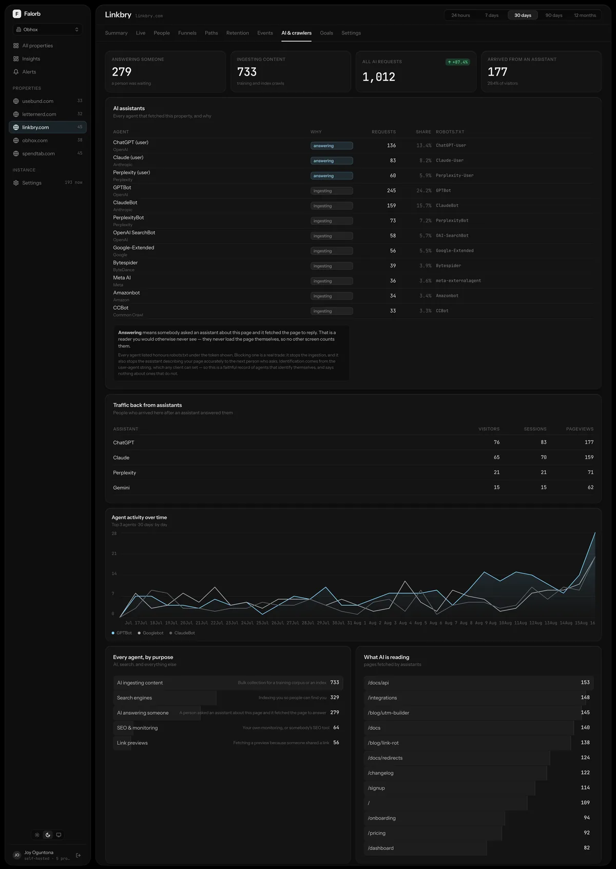Image resolution: width=616 pixels, height=869 pixels.
Task: Click the Perplexity-User robots.txt token
Action: tap(454, 176)
